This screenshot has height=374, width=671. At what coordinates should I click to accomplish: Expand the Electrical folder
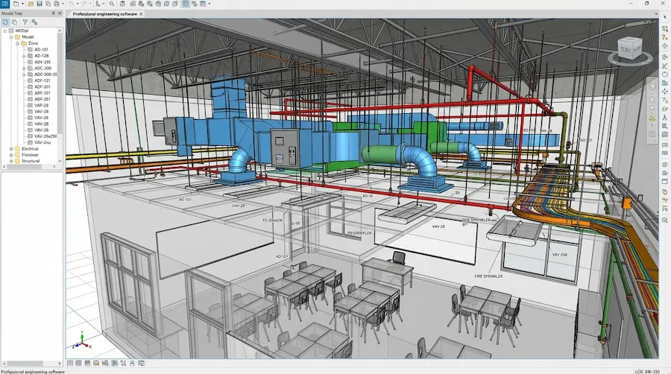(x=11, y=149)
